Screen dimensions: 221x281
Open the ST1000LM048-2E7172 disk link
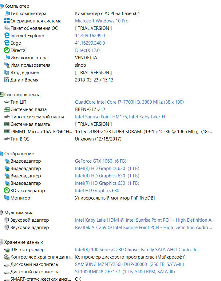[125, 272]
